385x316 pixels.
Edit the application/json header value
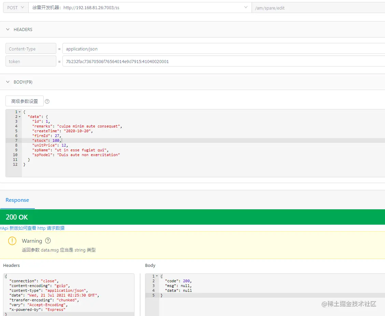224,48
